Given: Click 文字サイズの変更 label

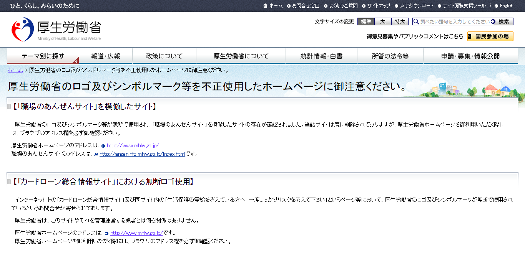Looking at the screenshot, I should click(334, 21).
